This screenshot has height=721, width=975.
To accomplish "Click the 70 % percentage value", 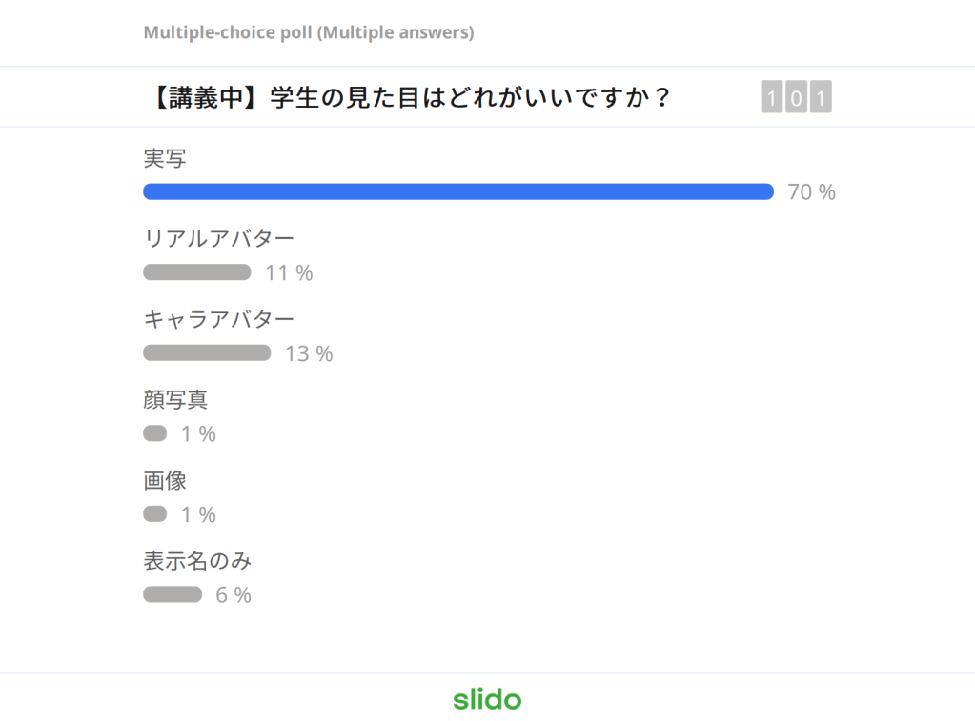I will click(x=811, y=192).
